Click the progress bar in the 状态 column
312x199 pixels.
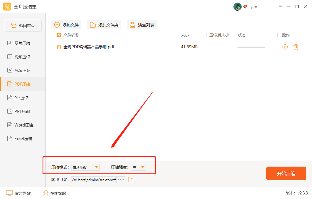point(251,47)
